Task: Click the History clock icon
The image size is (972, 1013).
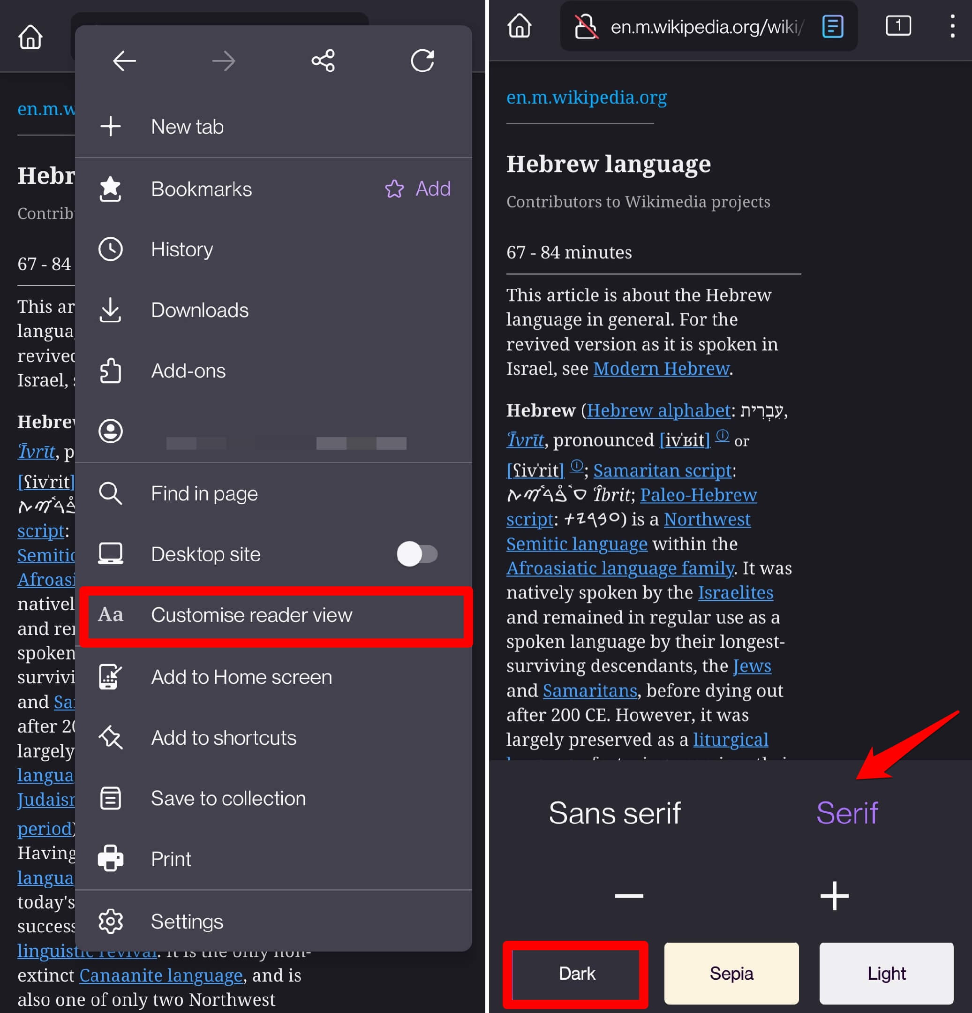Action: click(x=111, y=249)
